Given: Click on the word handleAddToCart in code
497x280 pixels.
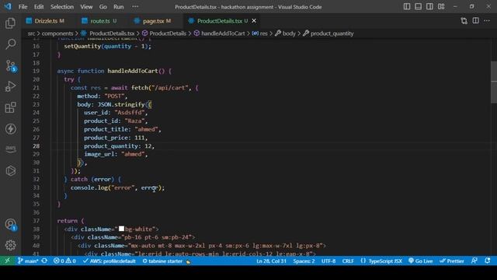Looking at the screenshot, I should pyautogui.click(x=133, y=71).
